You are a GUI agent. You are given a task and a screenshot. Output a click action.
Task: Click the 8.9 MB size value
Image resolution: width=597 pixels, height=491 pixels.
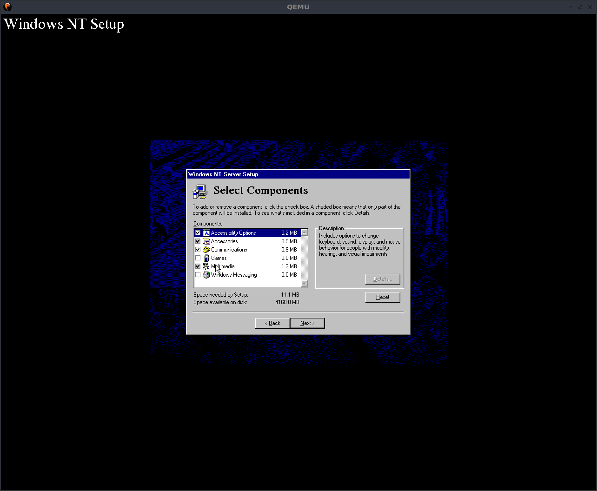click(289, 241)
